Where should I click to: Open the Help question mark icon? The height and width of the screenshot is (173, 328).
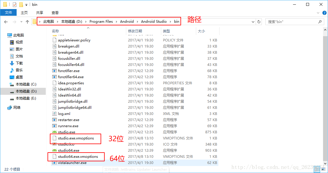[x=325, y=13]
